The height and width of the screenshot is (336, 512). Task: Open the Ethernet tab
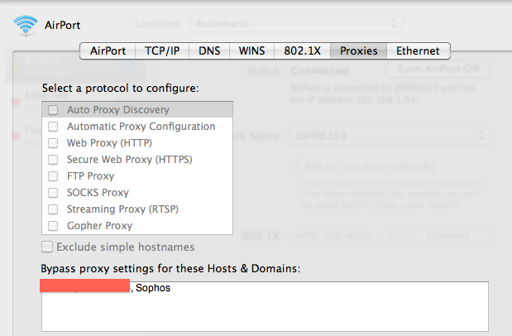coord(419,51)
